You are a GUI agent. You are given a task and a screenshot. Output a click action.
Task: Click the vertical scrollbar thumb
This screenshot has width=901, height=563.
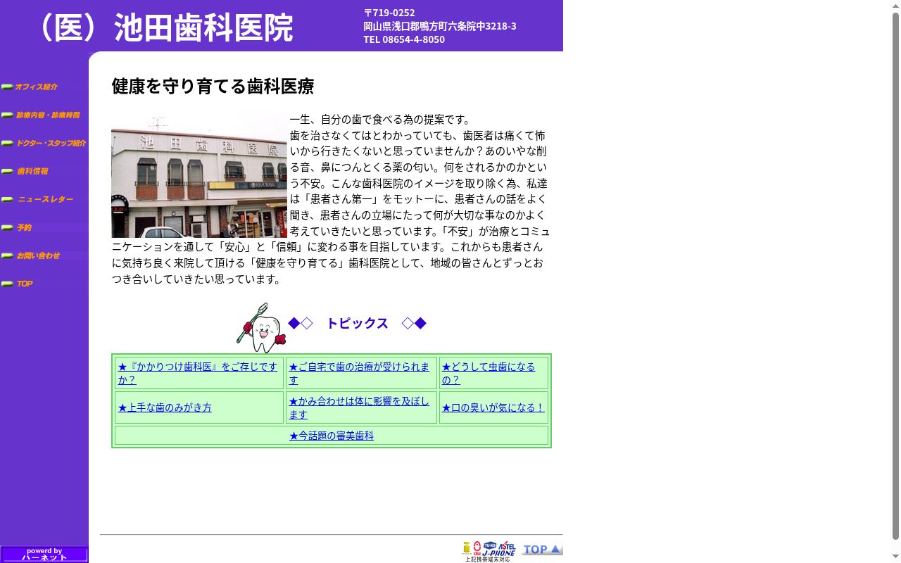click(x=895, y=277)
